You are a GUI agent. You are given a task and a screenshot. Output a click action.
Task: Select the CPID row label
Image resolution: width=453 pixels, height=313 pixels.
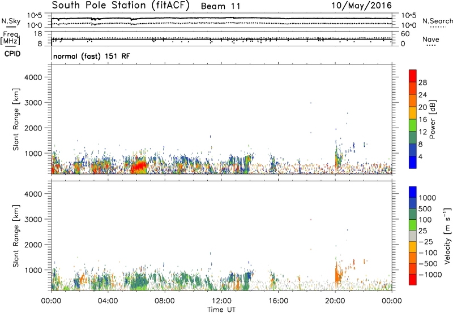point(12,54)
